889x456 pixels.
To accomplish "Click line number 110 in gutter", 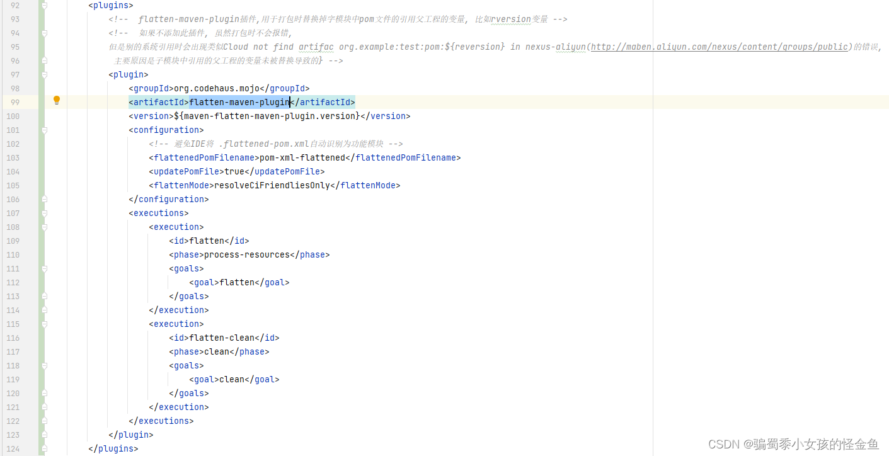I will pyautogui.click(x=12, y=254).
